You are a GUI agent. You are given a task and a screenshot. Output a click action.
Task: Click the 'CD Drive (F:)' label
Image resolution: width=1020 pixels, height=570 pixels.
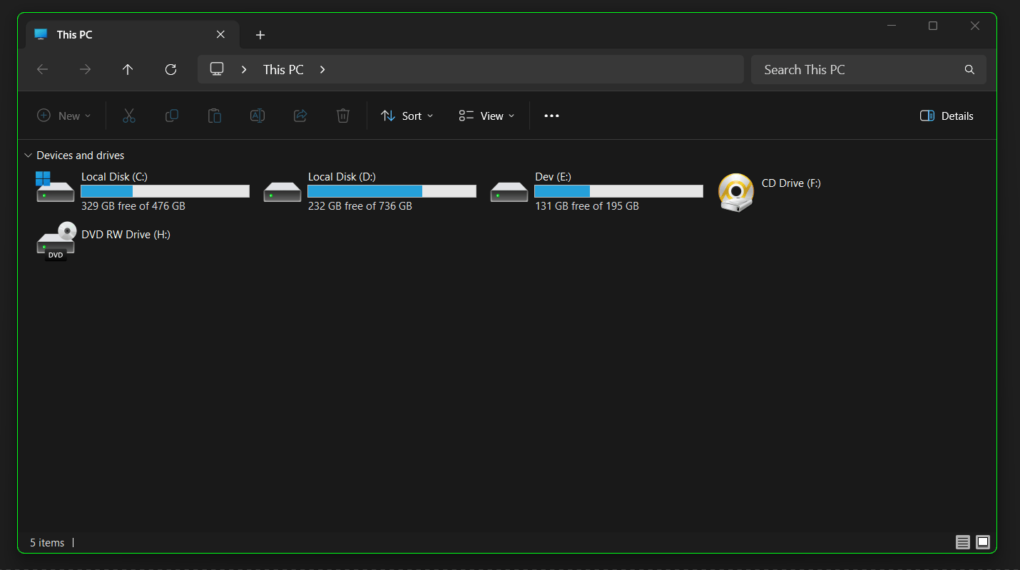[x=791, y=183]
